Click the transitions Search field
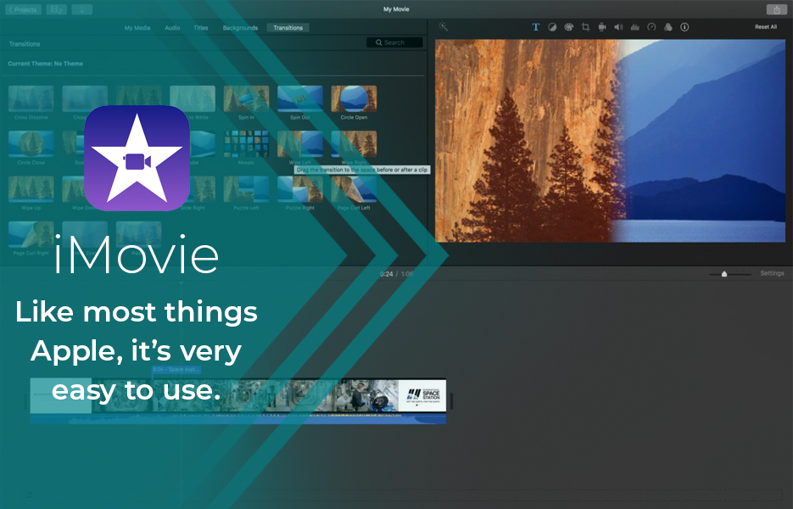The width and height of the screenshot is (793, 509). (394, 42)
